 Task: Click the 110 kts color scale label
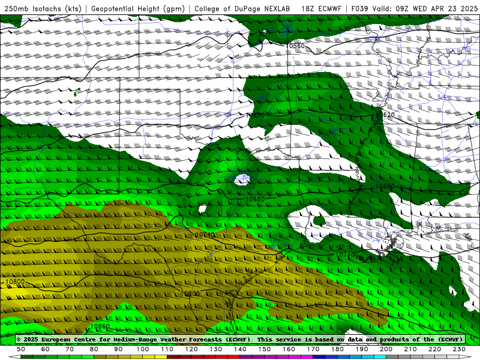coord(167,349)
